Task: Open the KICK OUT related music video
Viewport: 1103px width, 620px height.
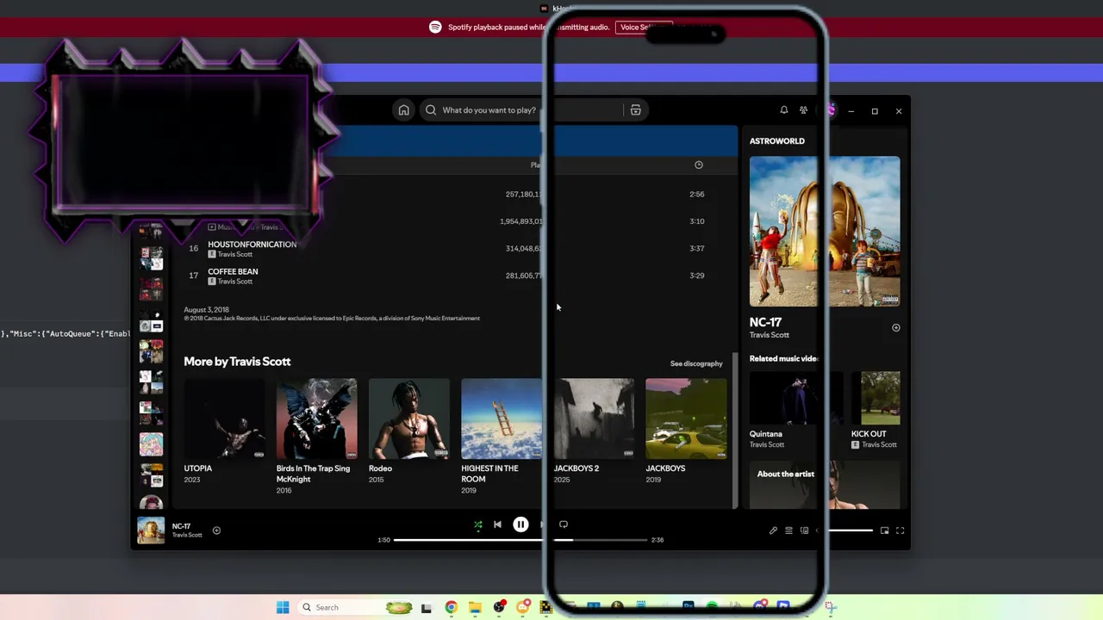Action: pos(876,399)
